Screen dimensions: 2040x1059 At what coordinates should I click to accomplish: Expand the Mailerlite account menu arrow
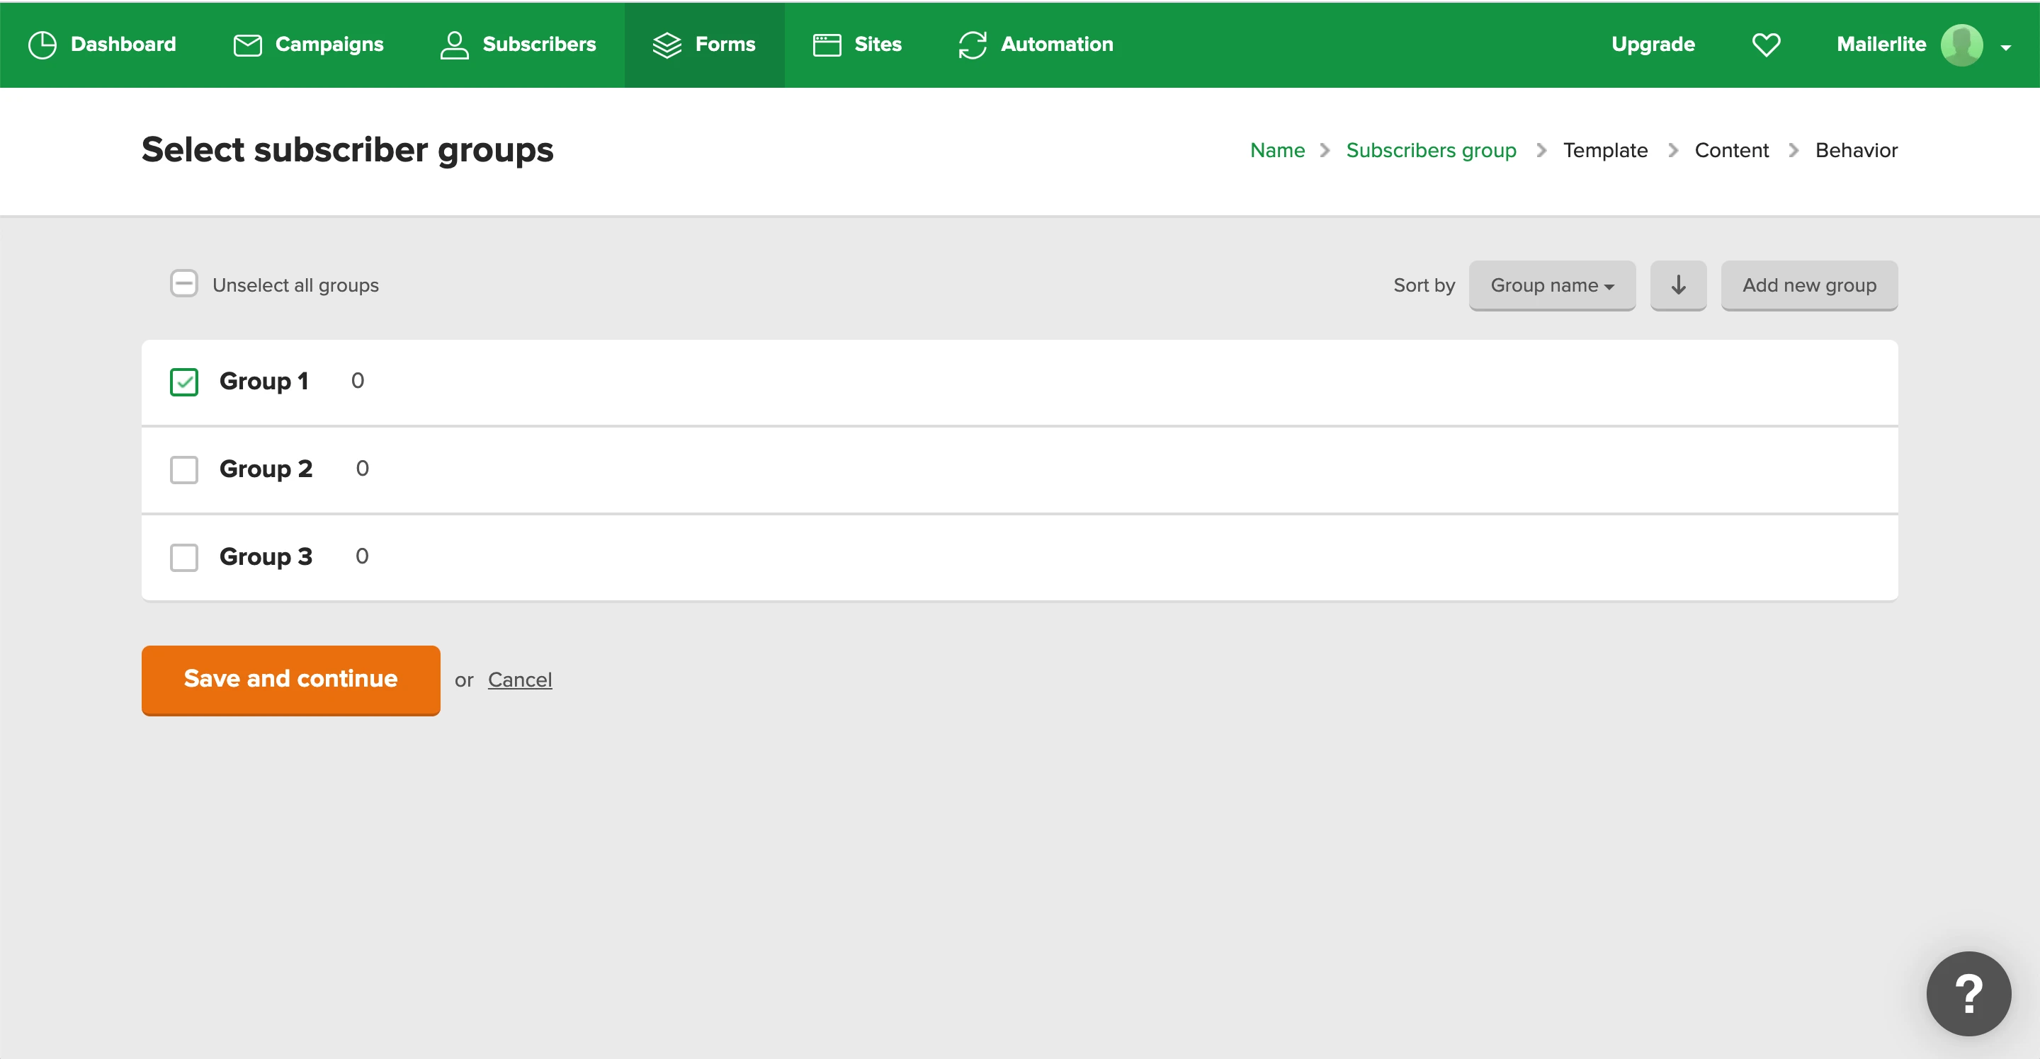click(x=2006, y=47)
